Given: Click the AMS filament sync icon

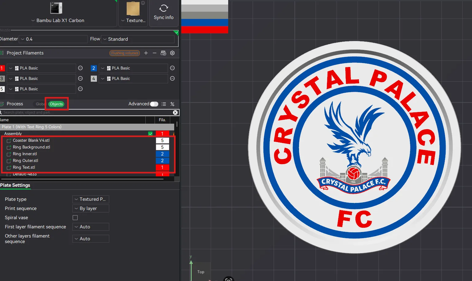Looking at the screenshot, I should (163, 53).
